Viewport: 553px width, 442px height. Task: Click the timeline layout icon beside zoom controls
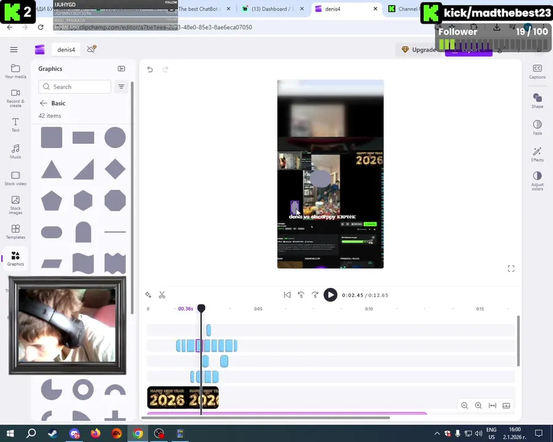coord(506,406)
